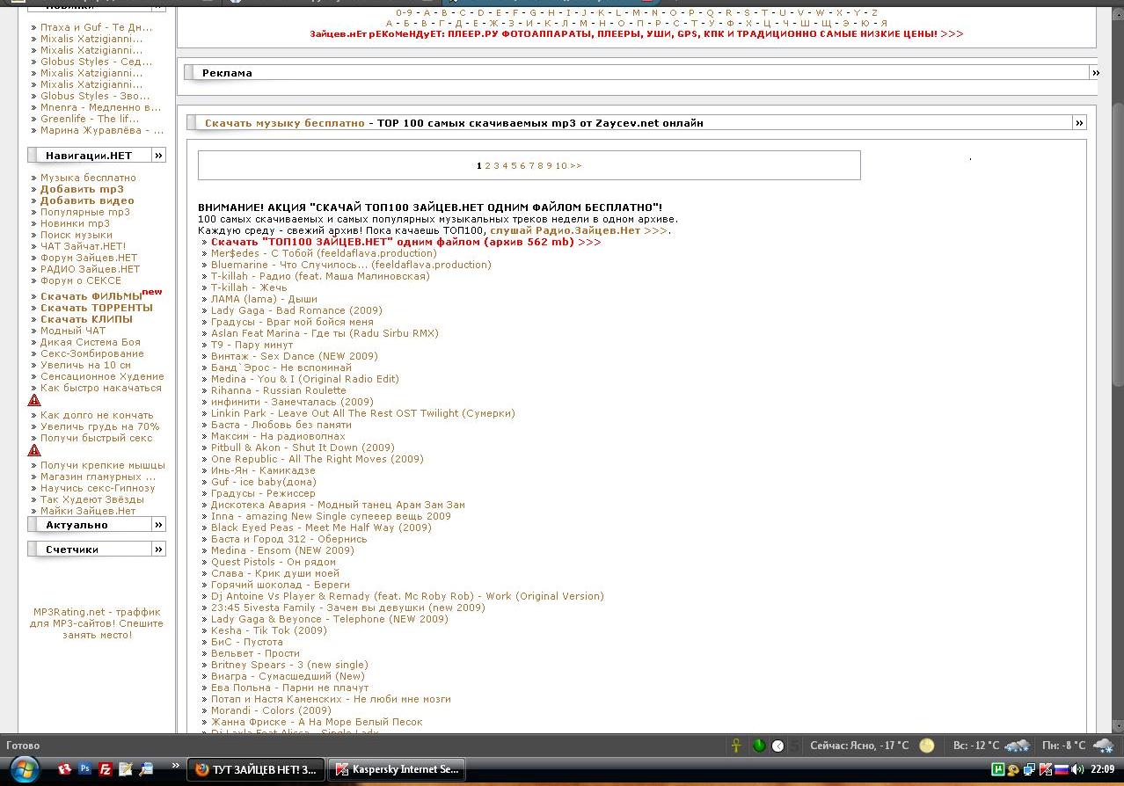Open Птаха и Guf - Те Дн... new track

96,27
